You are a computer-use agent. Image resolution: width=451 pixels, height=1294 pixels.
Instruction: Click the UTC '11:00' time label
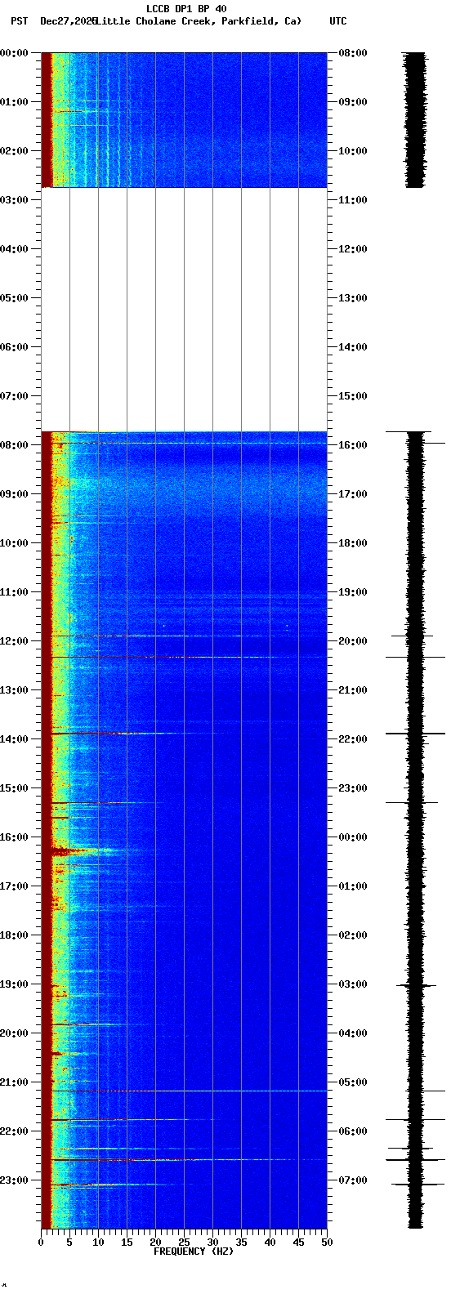coord(352,200)
